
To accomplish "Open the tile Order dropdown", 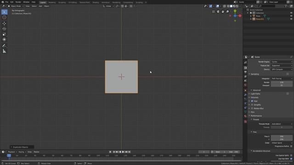I will pyautogui.click(x=282, y=143).
